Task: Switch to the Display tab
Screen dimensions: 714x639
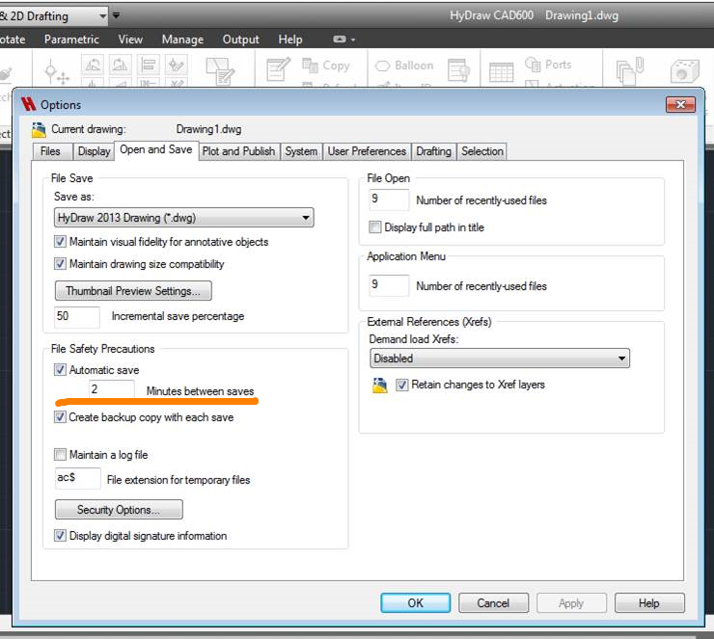Action: pyautogui.click(x=95, y=151)
